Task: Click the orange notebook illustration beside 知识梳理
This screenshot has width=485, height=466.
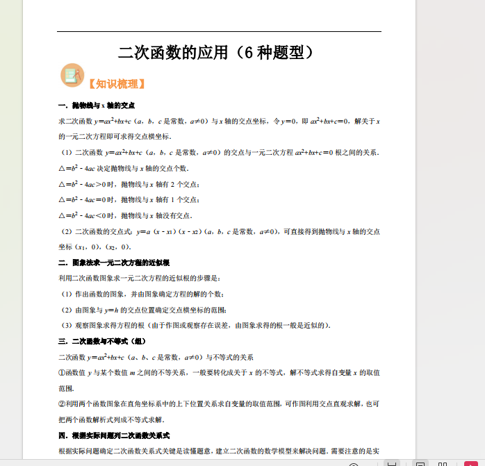Action: [x=72, y=75]
